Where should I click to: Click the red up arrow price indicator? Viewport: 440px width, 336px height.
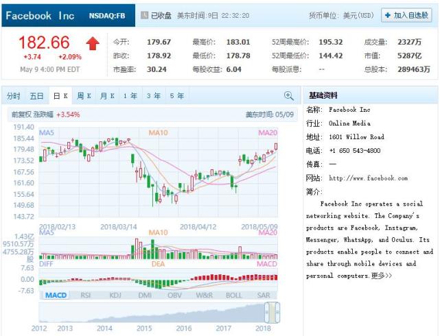click(93, 44)
